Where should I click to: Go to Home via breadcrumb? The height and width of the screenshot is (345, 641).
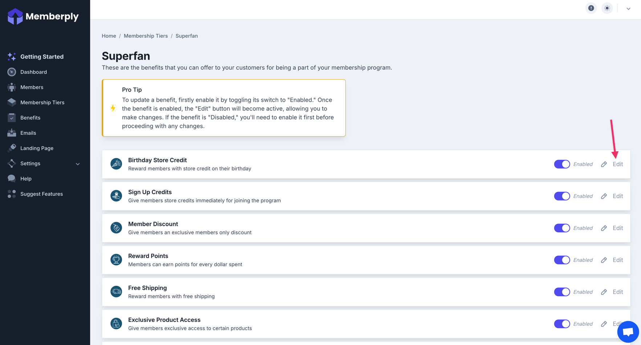109,36
